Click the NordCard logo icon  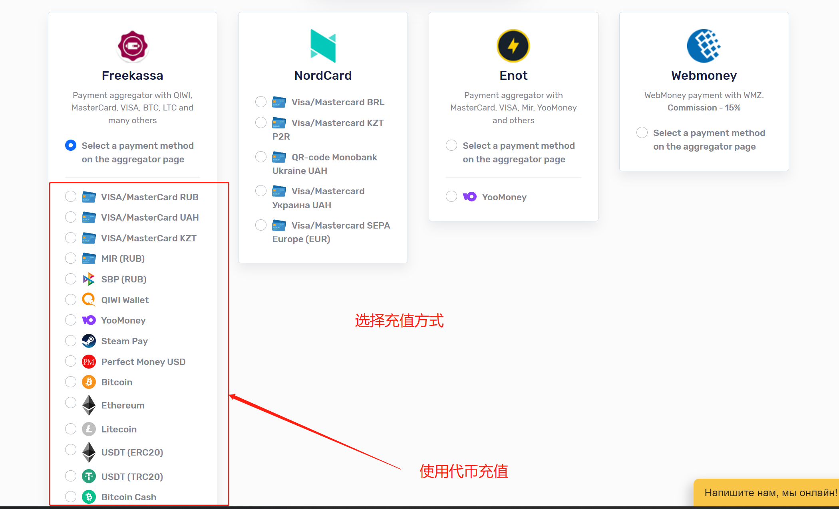323,46
